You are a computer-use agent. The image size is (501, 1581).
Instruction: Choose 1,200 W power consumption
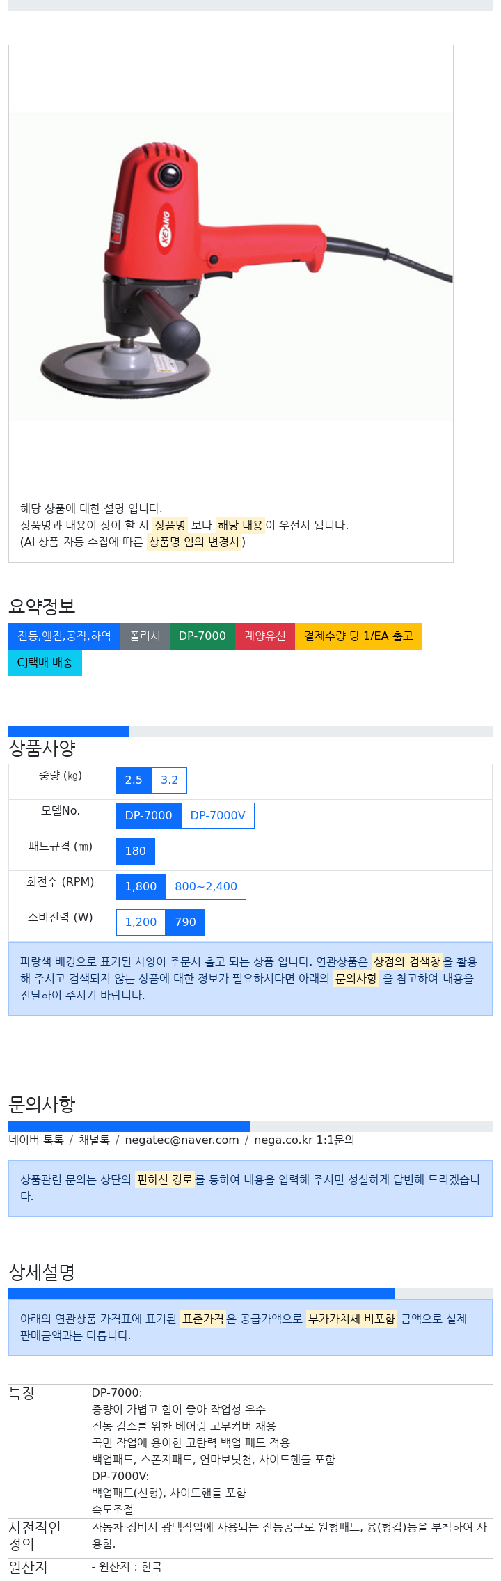tap(141, 922)
